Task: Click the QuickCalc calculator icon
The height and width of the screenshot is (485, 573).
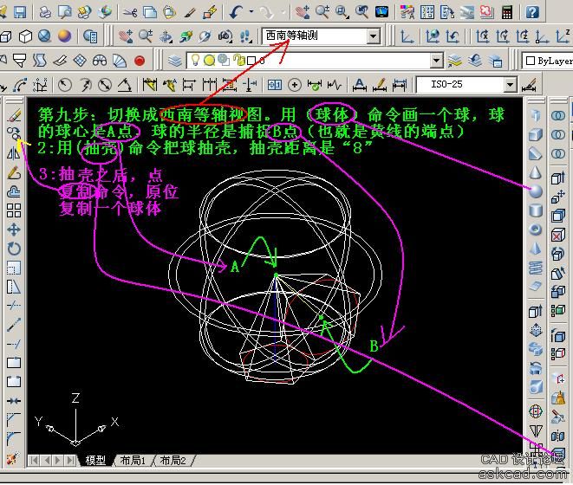Action: click(x=507, y=12)
